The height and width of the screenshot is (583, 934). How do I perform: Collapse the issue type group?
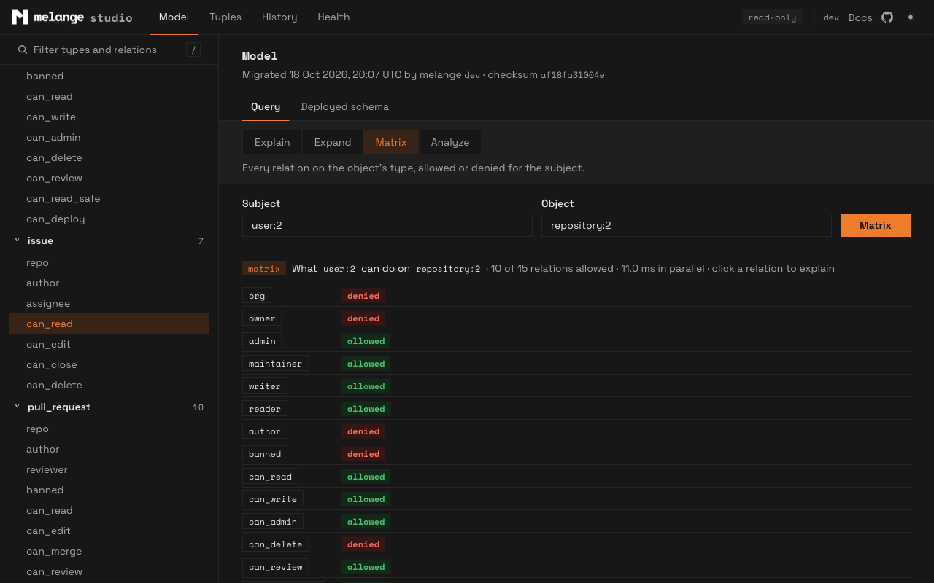(x=17, y=240)
